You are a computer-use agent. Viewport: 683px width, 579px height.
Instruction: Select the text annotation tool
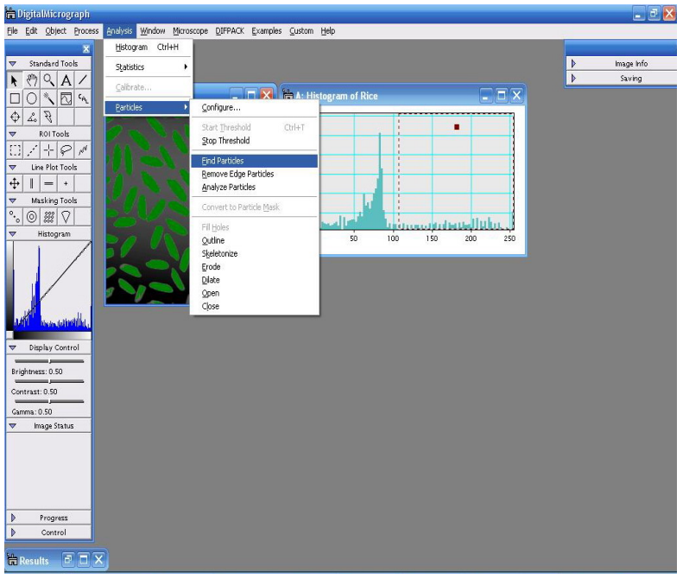coord(66,80)
